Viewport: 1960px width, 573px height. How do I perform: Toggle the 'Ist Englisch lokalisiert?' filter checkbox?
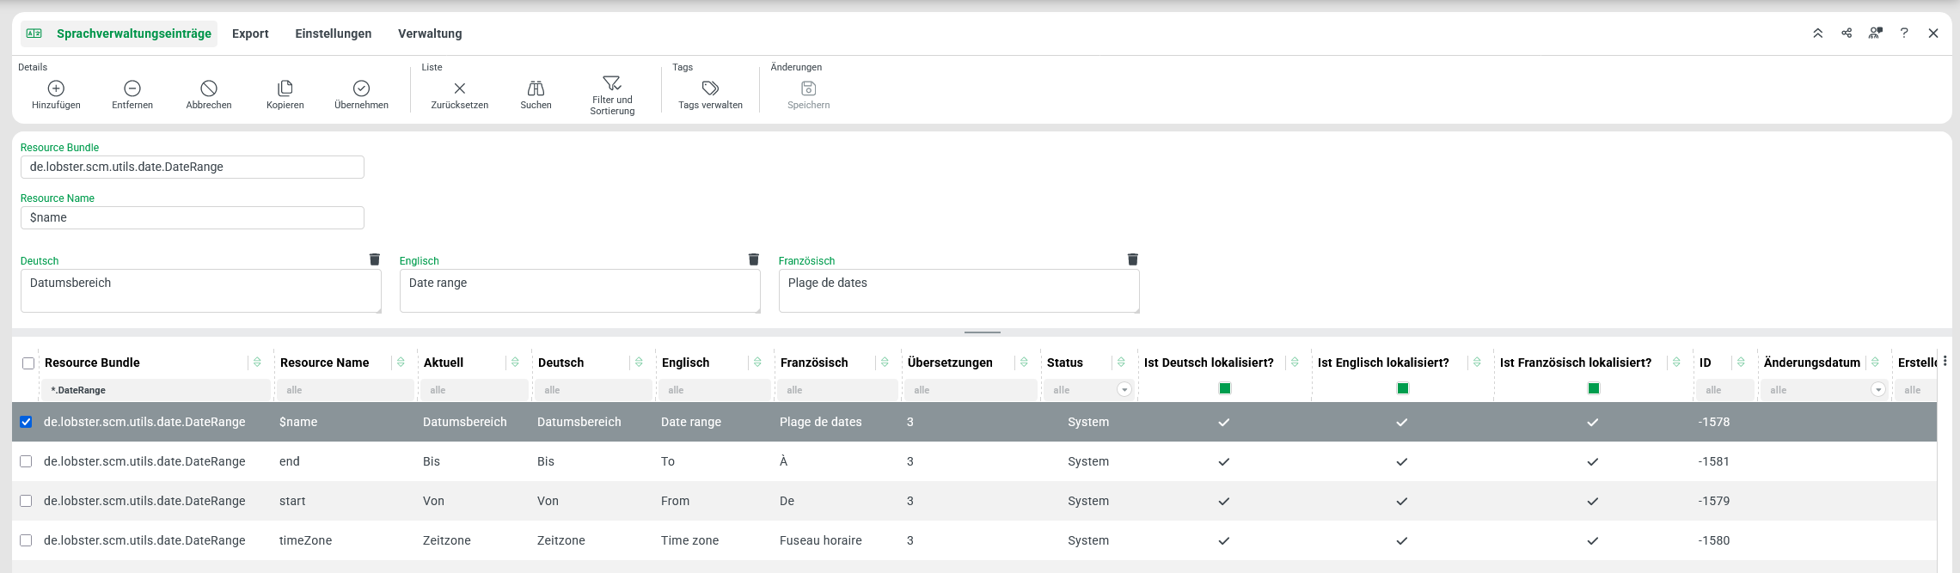[x=1403, y=388]
